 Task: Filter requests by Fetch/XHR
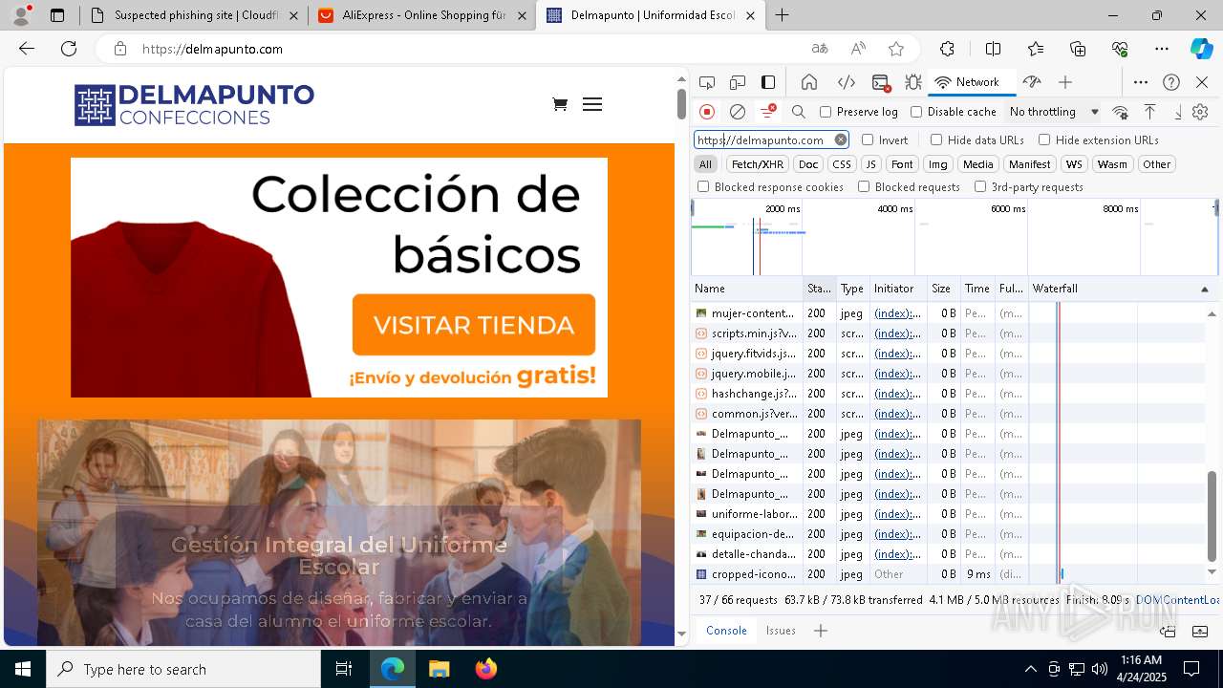[x=758, y=164]
